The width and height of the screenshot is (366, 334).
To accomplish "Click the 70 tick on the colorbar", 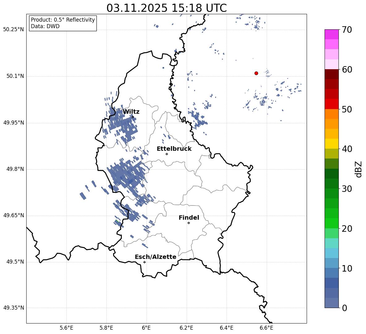I will [x=347, y=30].
